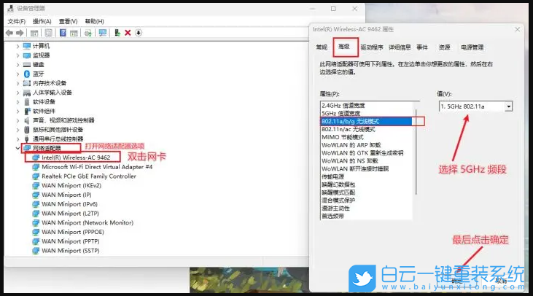The height and width of the screenshot is (296, 533).
Task: Select WAN Miniport (L2TP) tree entry
Action: [x=71, y=214]
